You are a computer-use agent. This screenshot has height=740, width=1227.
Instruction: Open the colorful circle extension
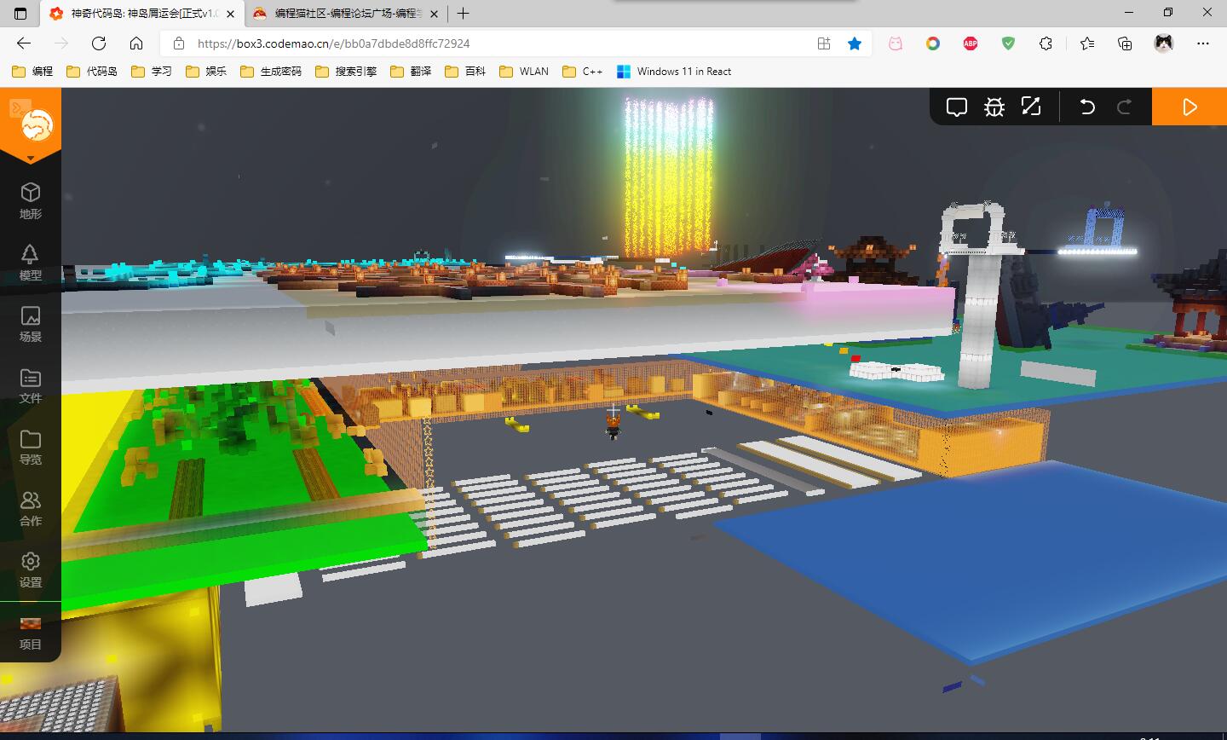pos(933,43)
